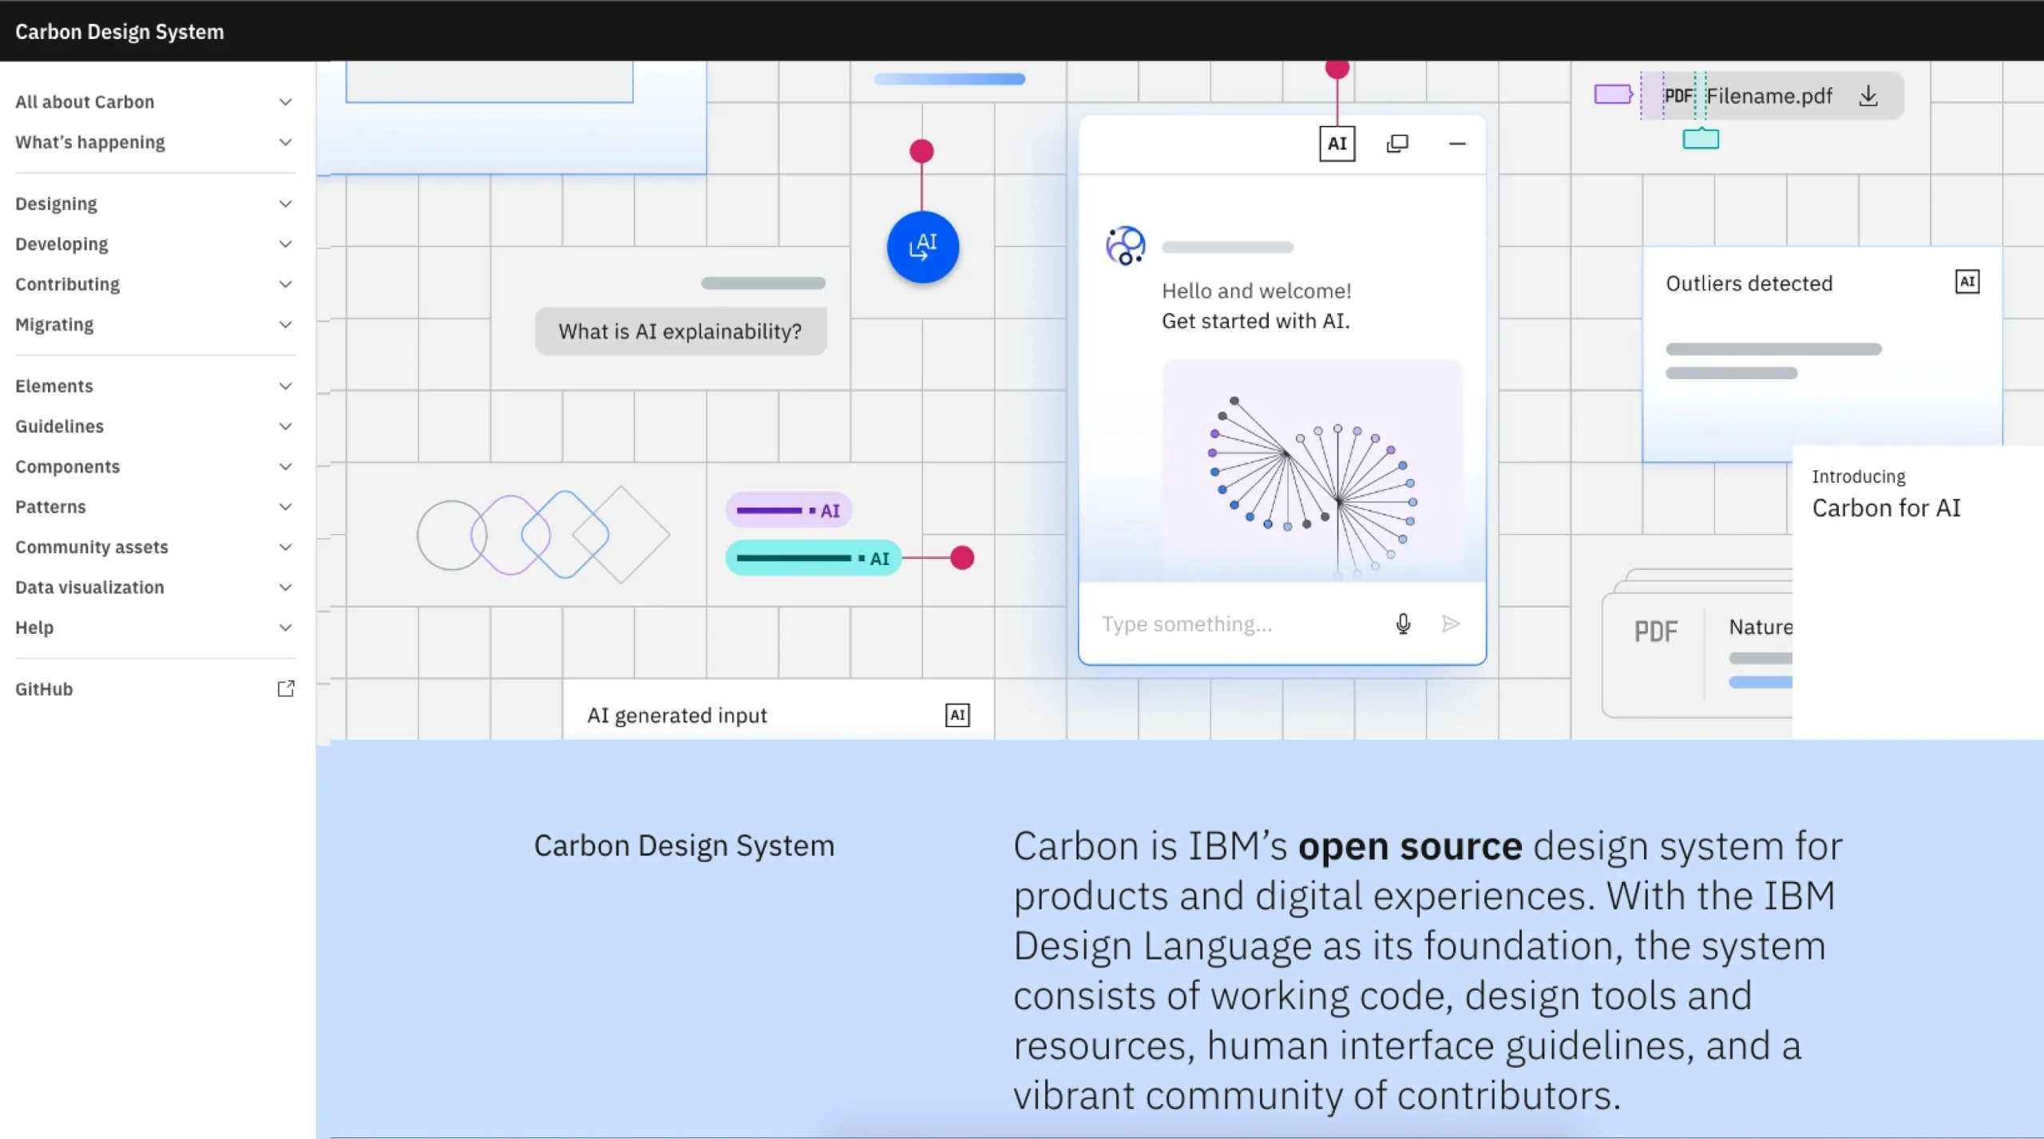Click the PDF badge before Filename.pdf
Image resolution: width=2044 pixels, height=1139 pixels.
1678,96
